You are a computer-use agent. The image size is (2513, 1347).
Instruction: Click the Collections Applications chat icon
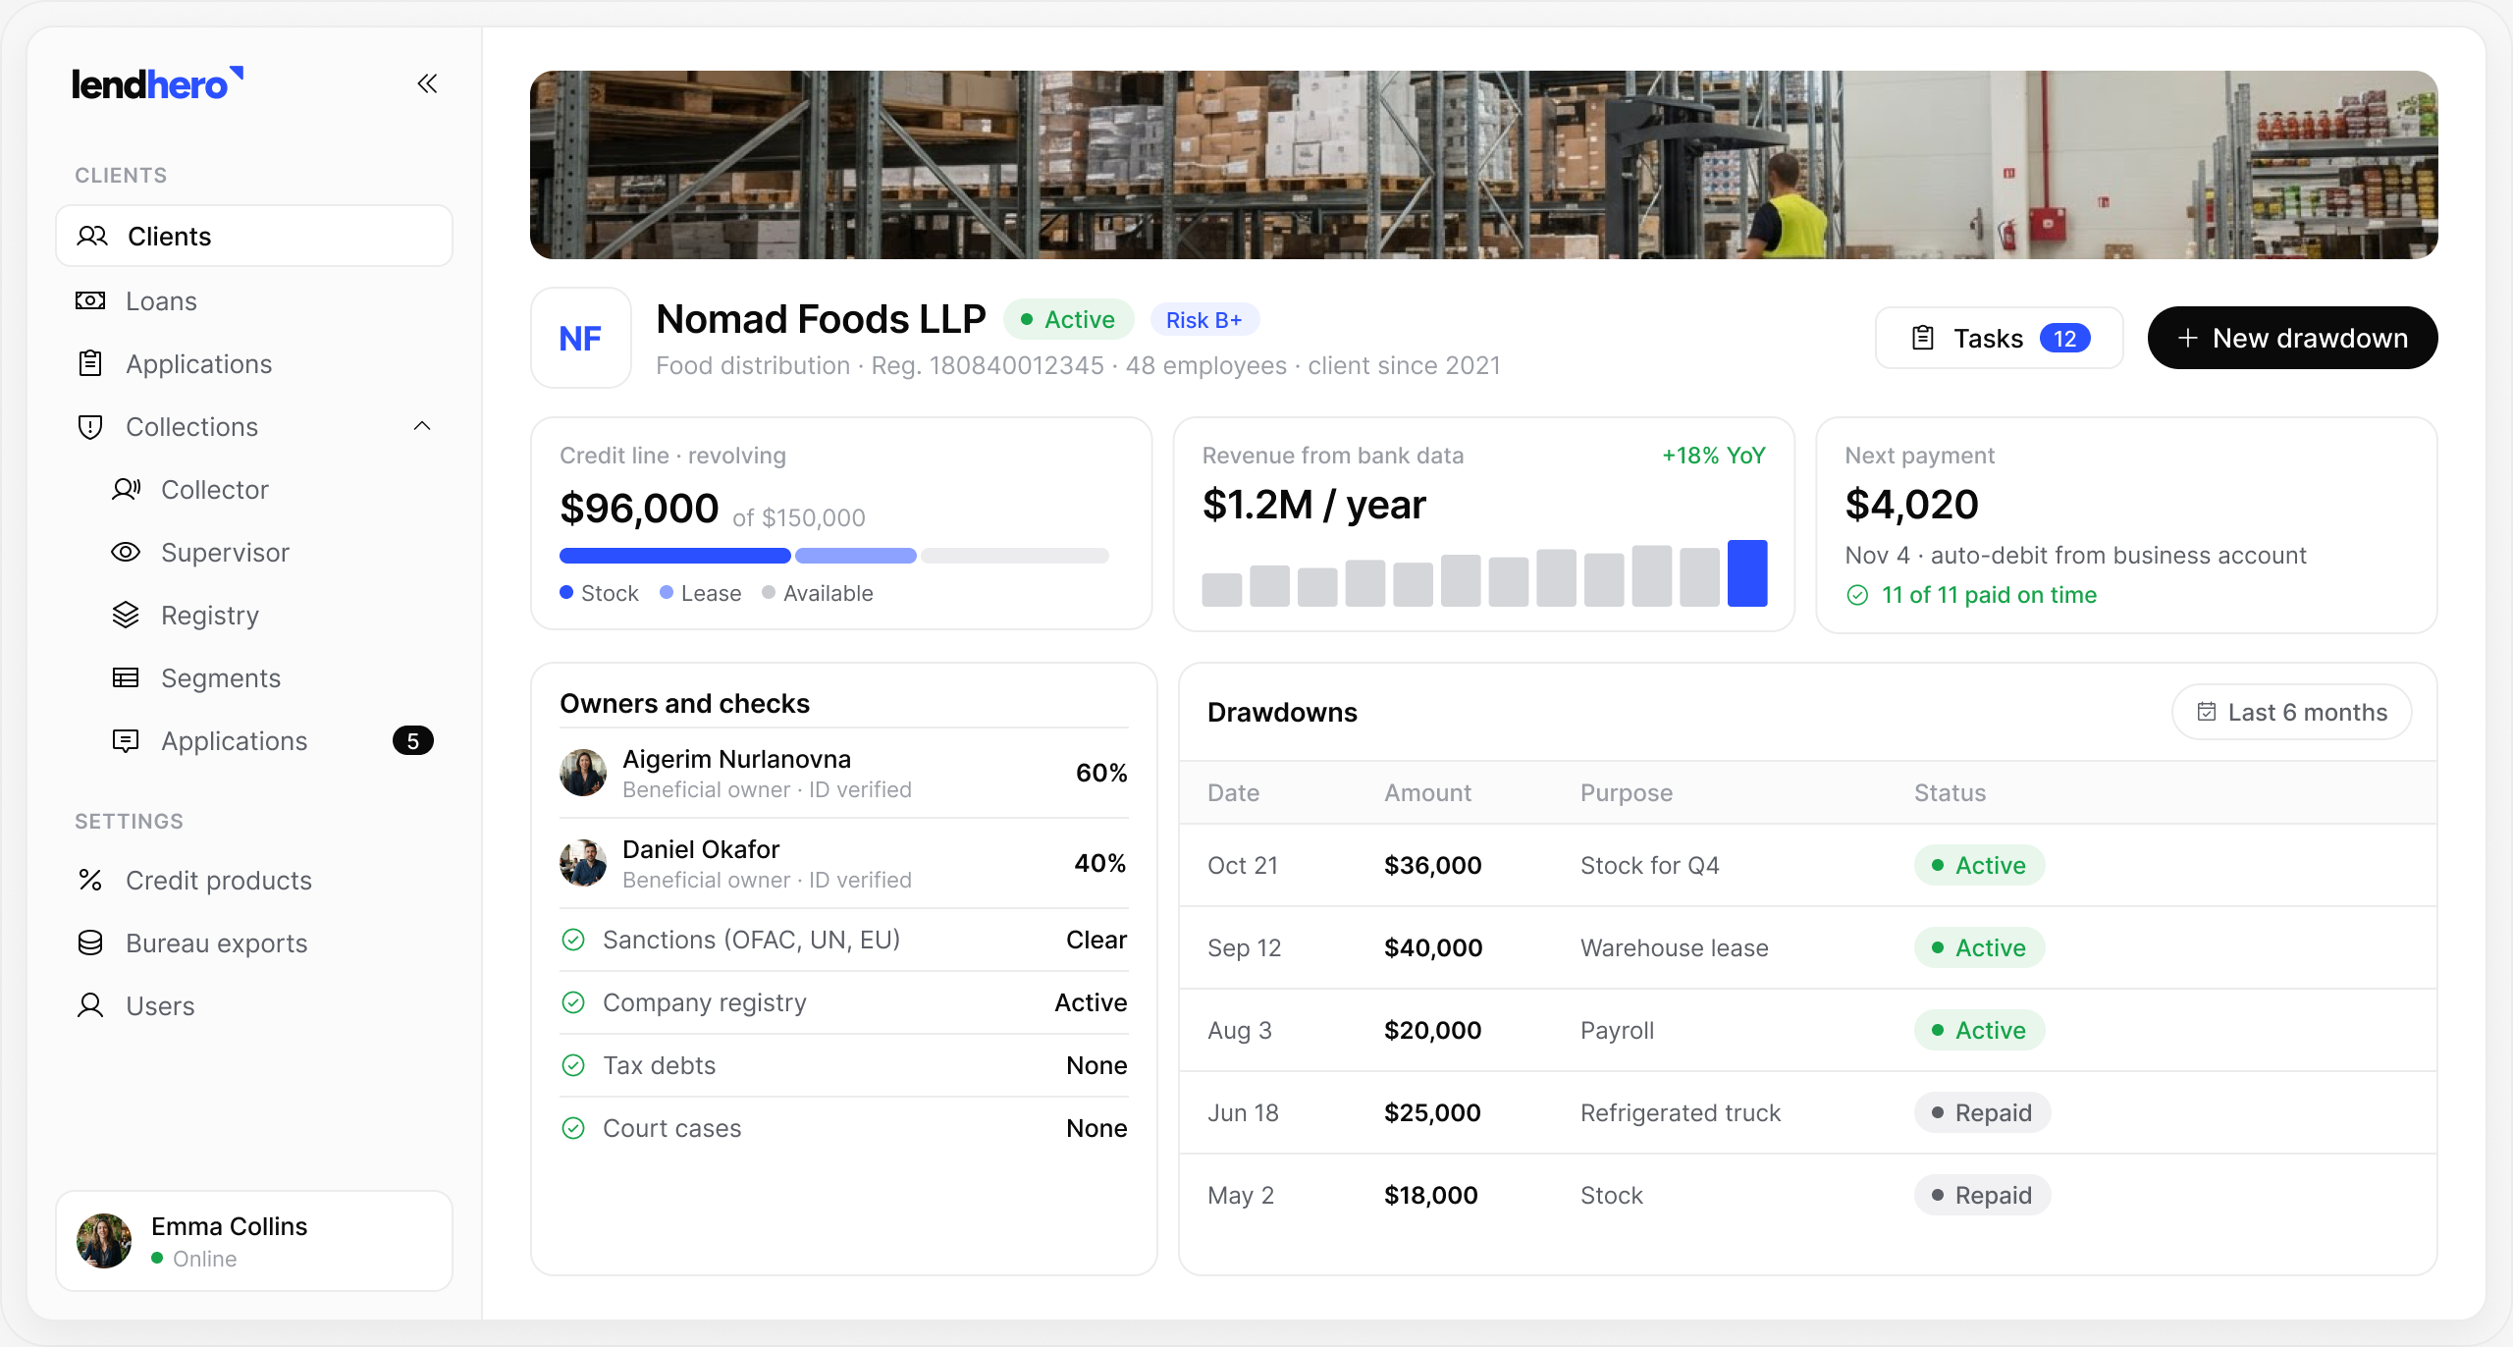tap(126, 740)
